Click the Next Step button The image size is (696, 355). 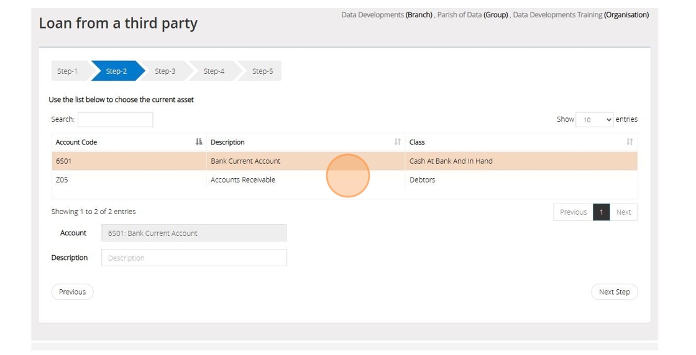click(x=614, y=292)
